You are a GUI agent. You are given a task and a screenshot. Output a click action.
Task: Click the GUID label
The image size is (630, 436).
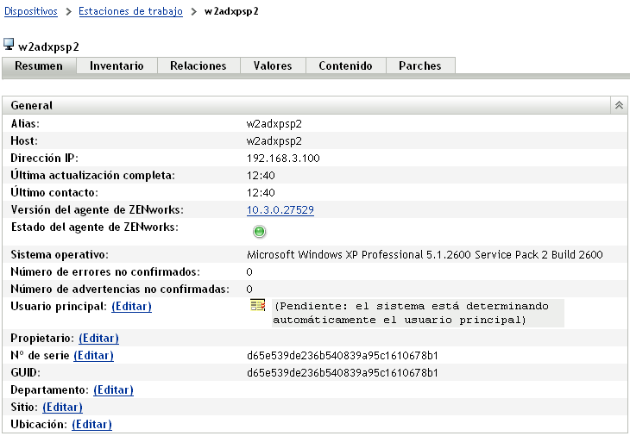click(25, 372)
